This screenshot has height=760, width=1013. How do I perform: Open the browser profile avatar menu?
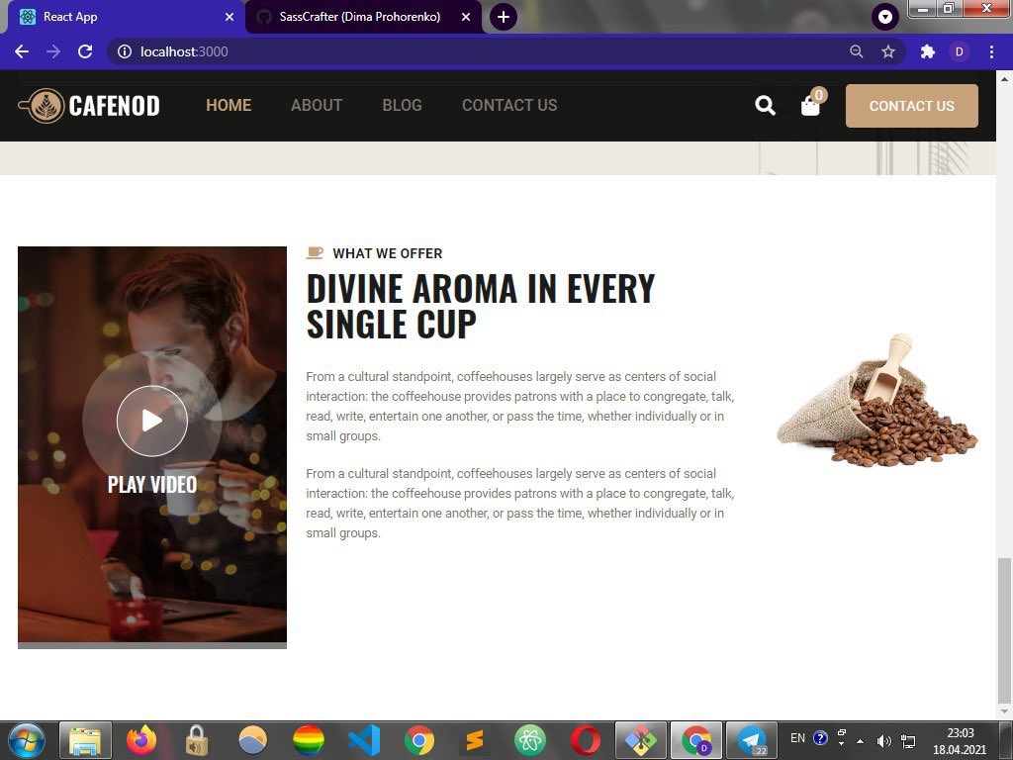pyautogui.click(x=958, y=51)
